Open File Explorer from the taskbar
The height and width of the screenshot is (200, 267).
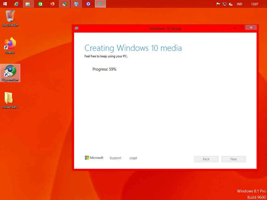(28, 4)
